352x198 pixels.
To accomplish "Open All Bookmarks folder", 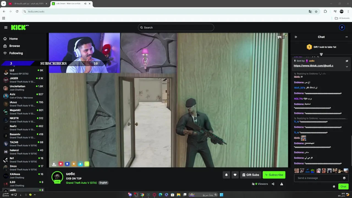I will click(342, 18).
